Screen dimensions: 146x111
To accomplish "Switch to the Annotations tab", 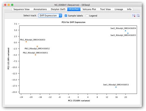I will [x=40, y=9].
